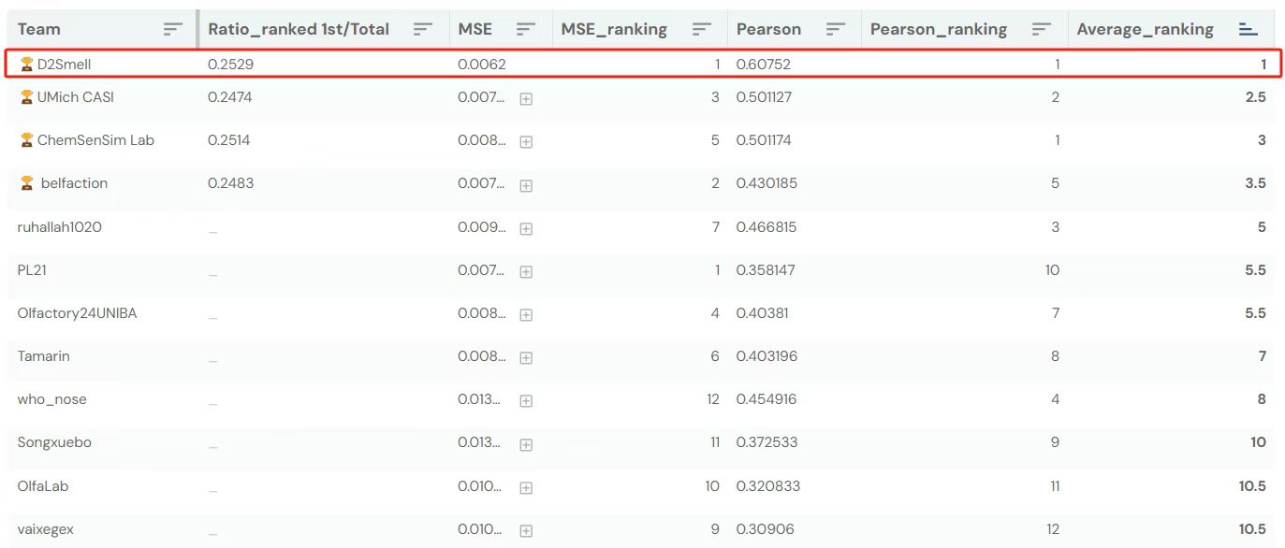Select team name D2Smell

tap(65, 65)
